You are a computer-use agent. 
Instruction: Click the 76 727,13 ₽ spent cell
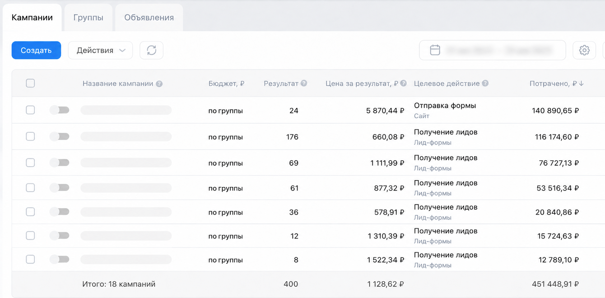point(559,163)
